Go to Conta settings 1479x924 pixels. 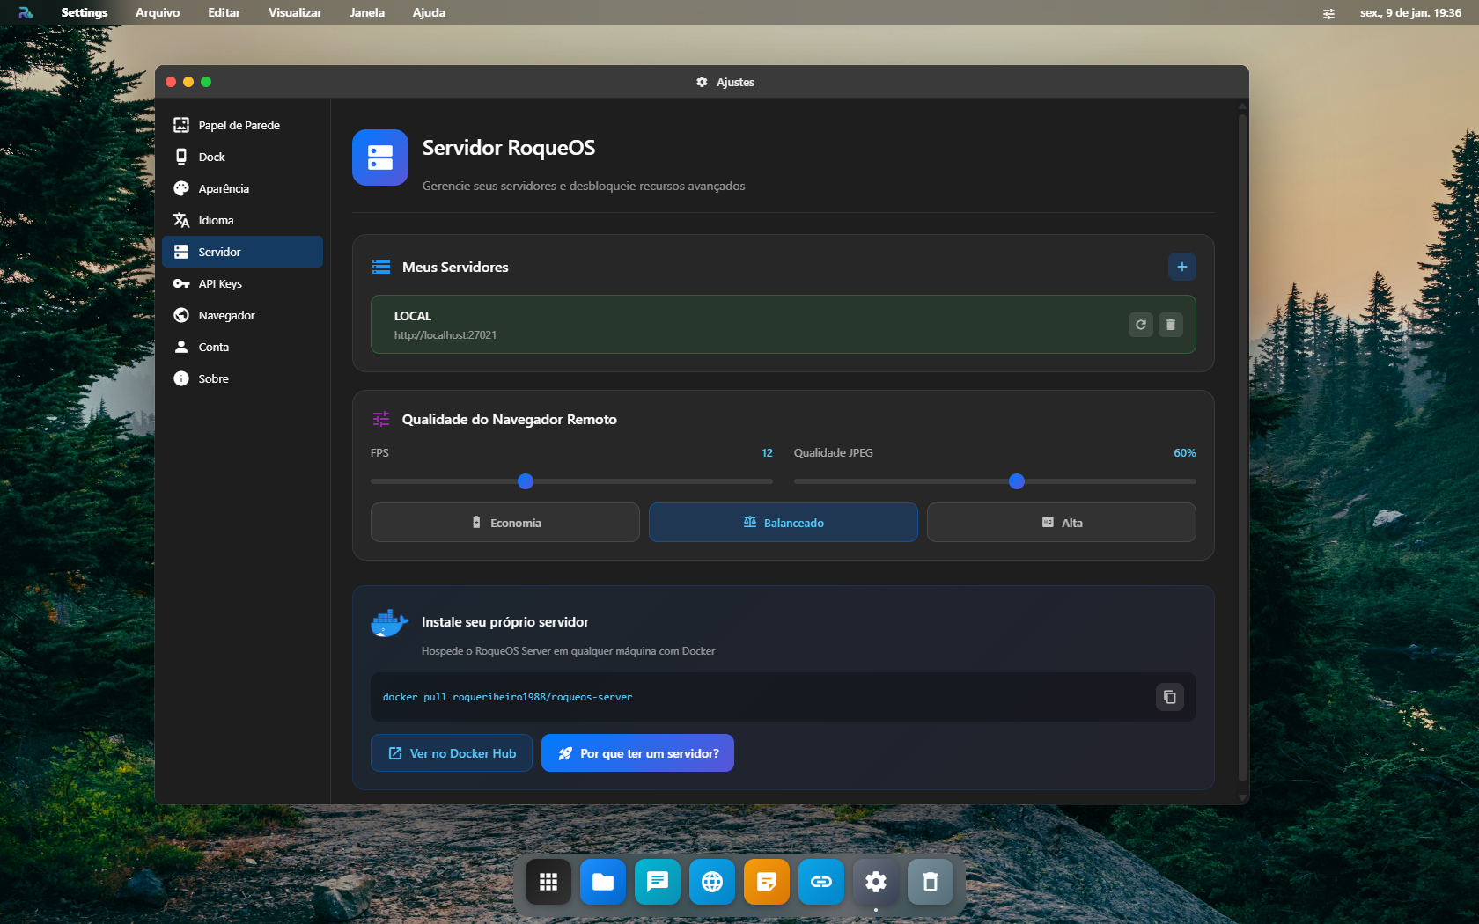pyautogui.click(x=242, y=347)
